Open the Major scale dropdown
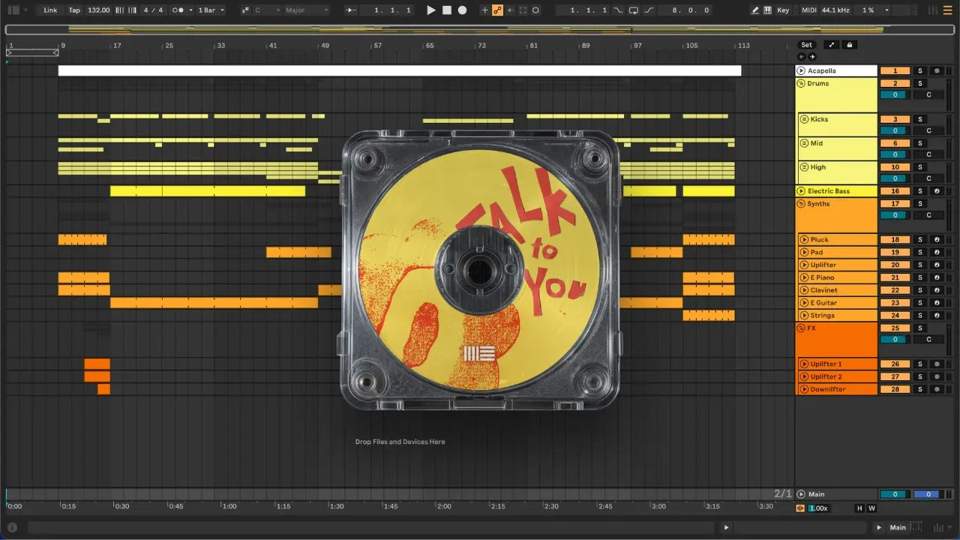Screen dimensions: 960x540 (x=306, y=10)
